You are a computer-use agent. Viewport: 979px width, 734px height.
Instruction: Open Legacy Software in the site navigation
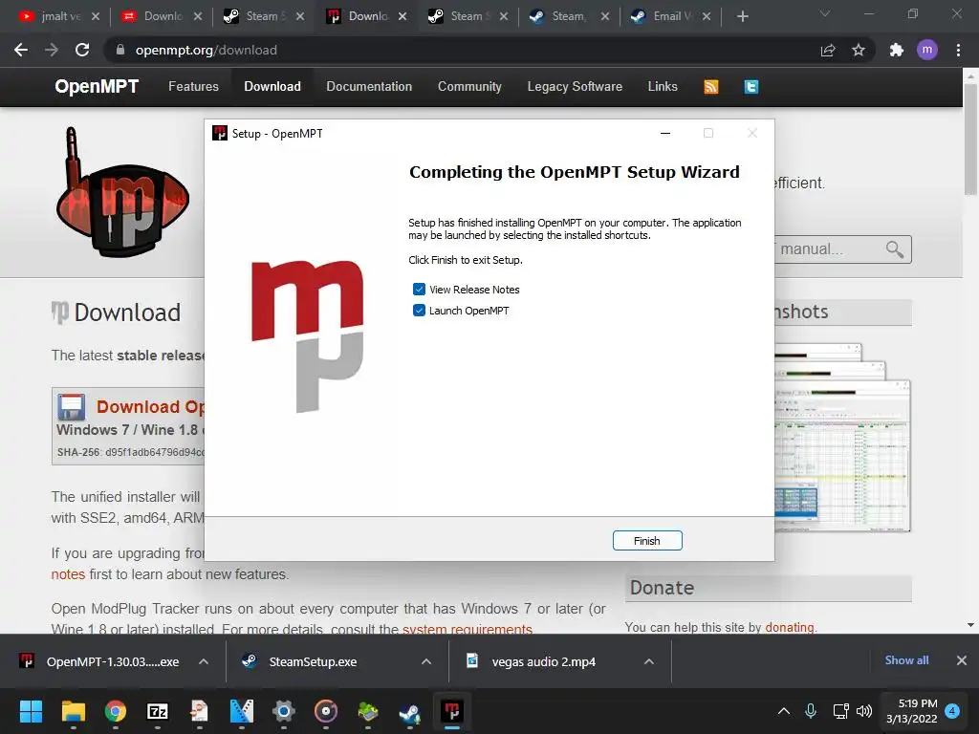[x=575, y=86]
